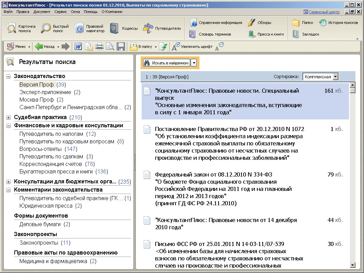Open Кодексы section
364x273 pixels.
[124, 28]
